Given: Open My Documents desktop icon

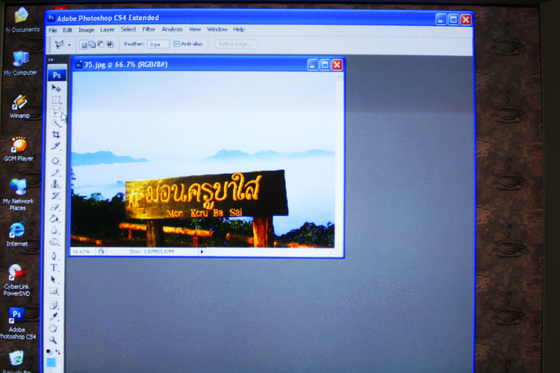Looking at the screenshot, I should (x=22, y=20).
